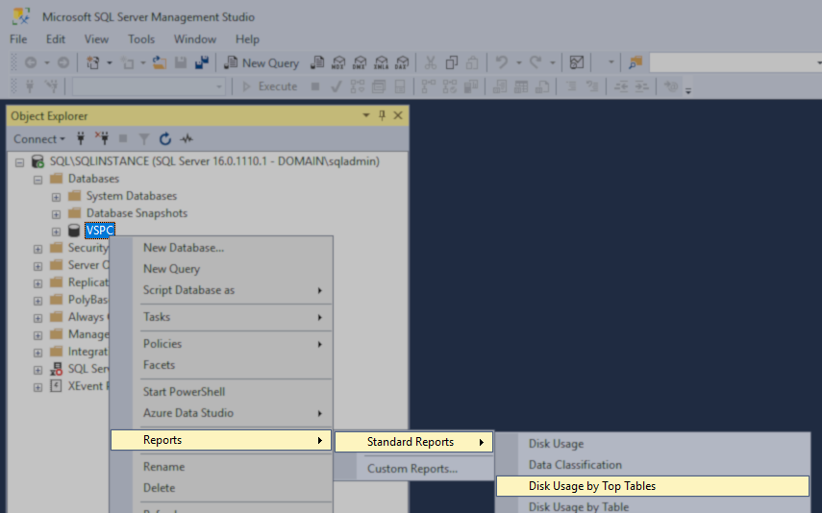Collapse the SQL\SQLINSTANCE server node
This screenshot has width=822, height=513.
pyautogui.click(x=19, y=162)
